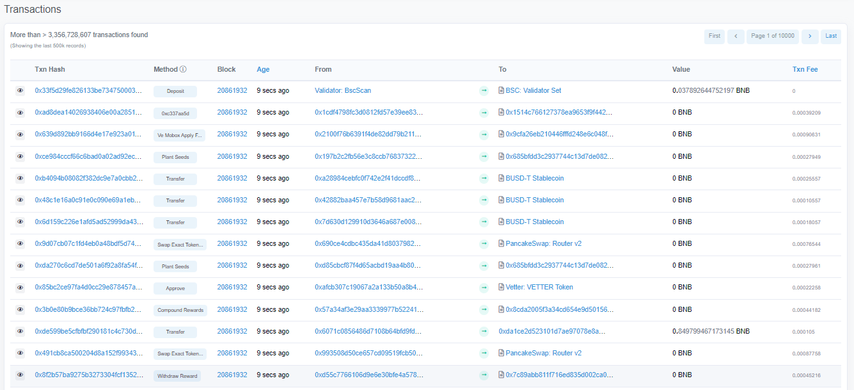Click eye icon on Compound Rewards row
The height and width of the screenshot is (390, 854).
[20, 309]
